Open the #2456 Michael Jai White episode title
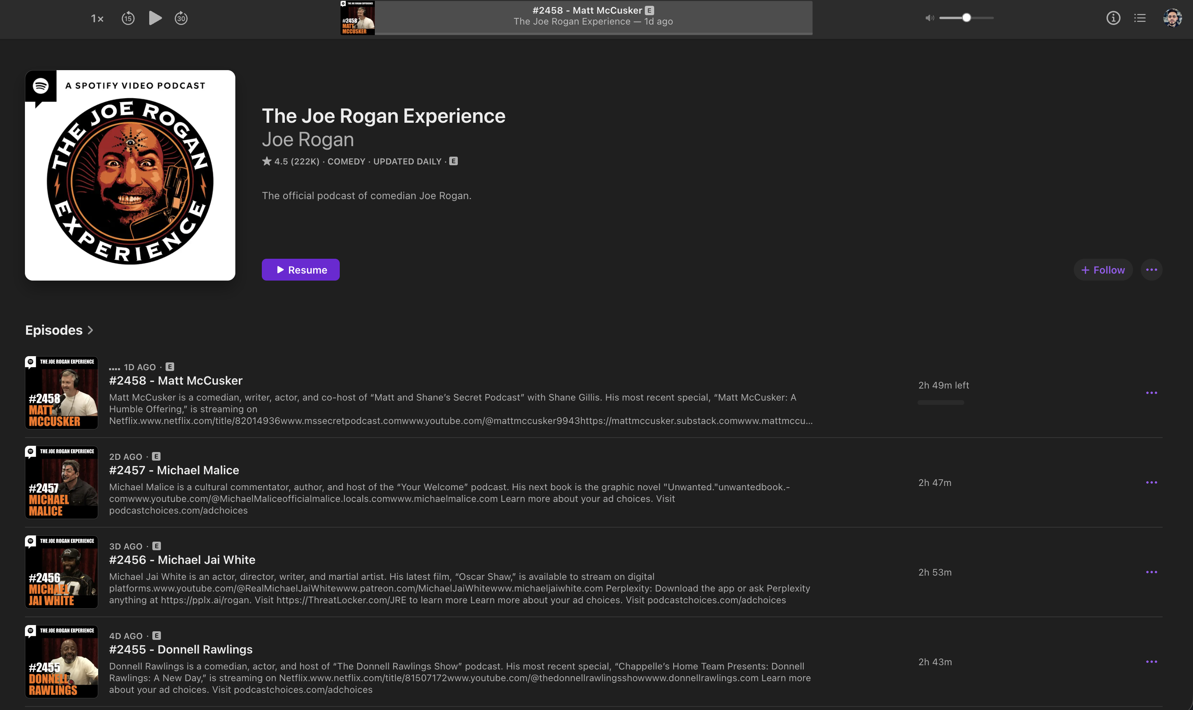The image size is (1193, 710). pos(182,560)
